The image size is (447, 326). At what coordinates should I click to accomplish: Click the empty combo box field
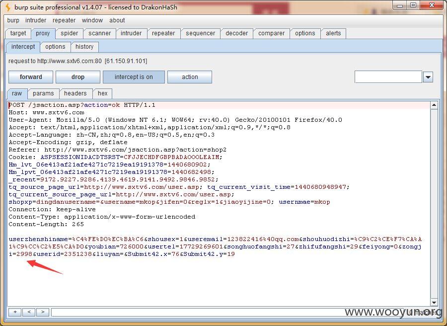click(388, 77)
